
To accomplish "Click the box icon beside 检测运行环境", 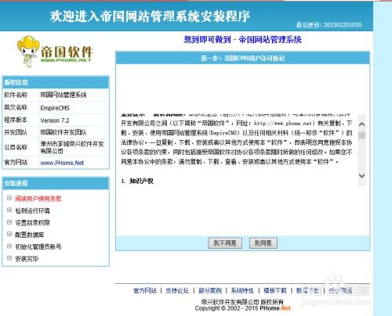I will (9, 210).
